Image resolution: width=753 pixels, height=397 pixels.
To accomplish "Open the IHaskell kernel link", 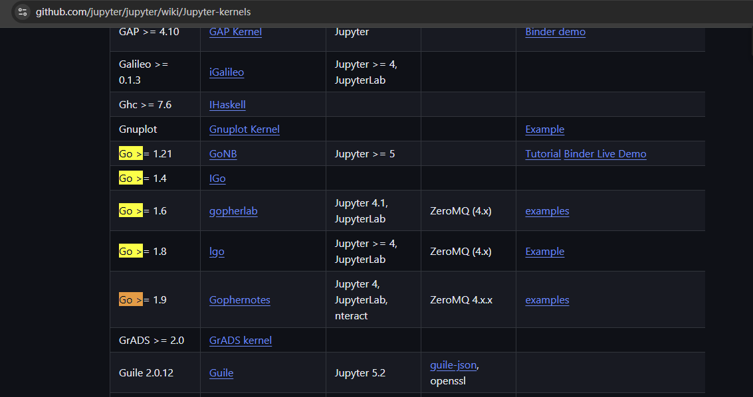I will click(227, 105).
